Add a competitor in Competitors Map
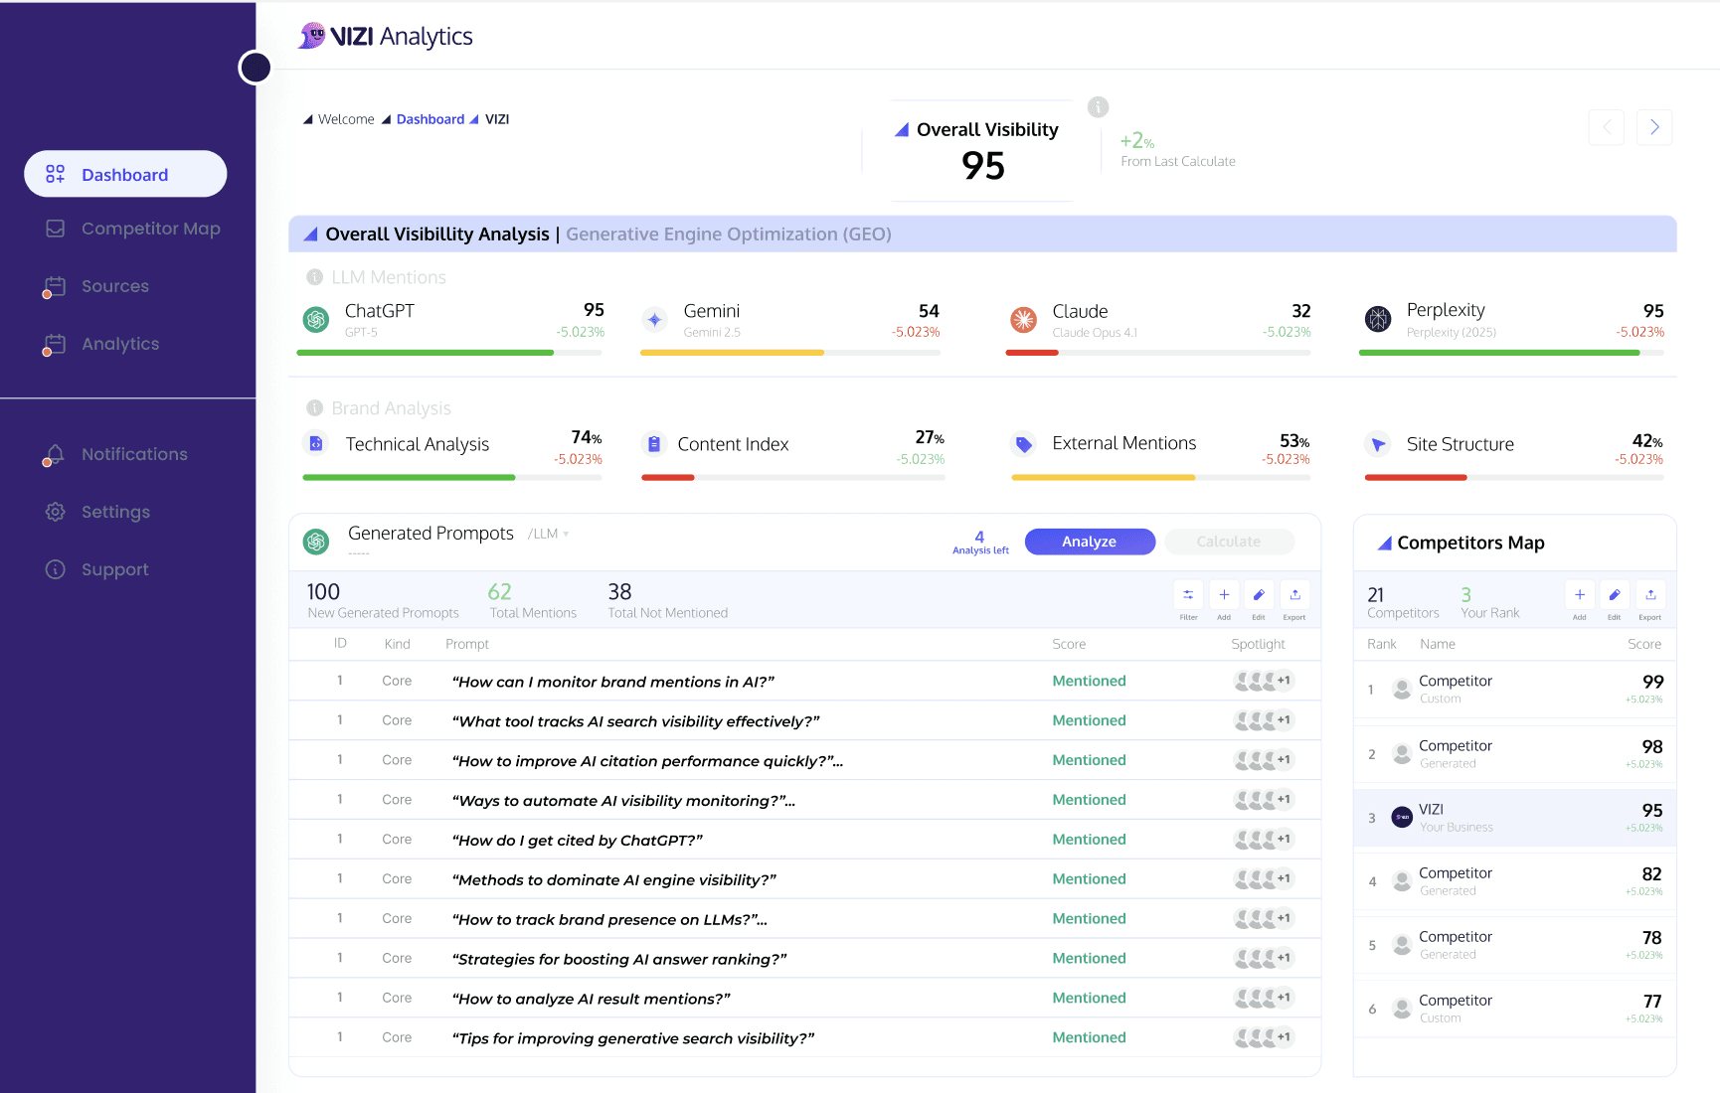This screenshot has height=1093, width=1720. point(1580,595)
